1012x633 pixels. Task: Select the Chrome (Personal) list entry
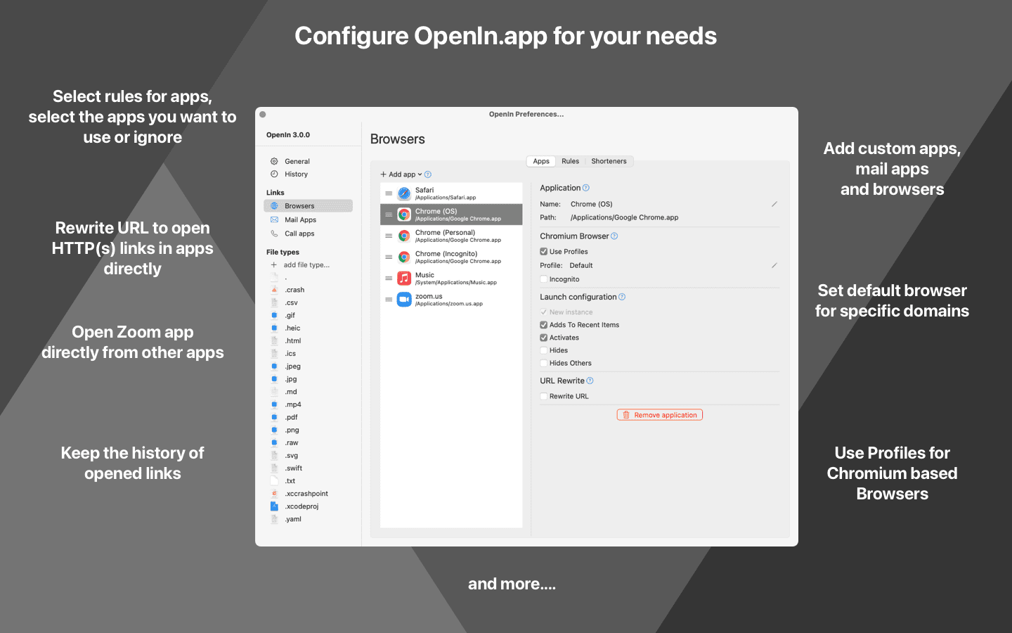click(451, 236)
